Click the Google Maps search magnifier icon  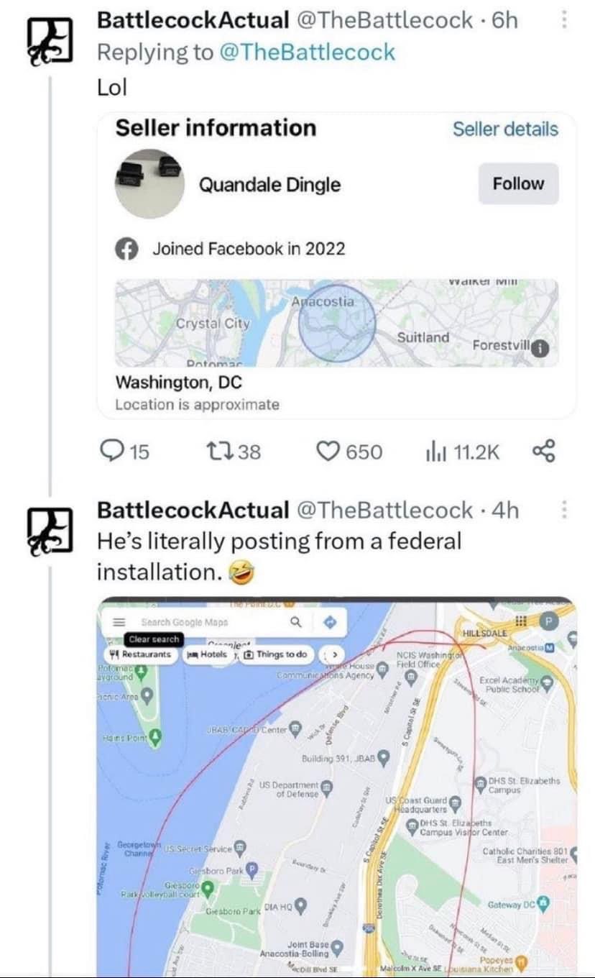coord(296,622)
